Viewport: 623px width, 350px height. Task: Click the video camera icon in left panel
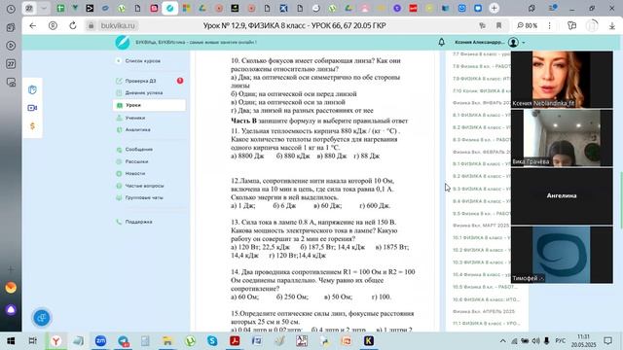tap(32, 108)
